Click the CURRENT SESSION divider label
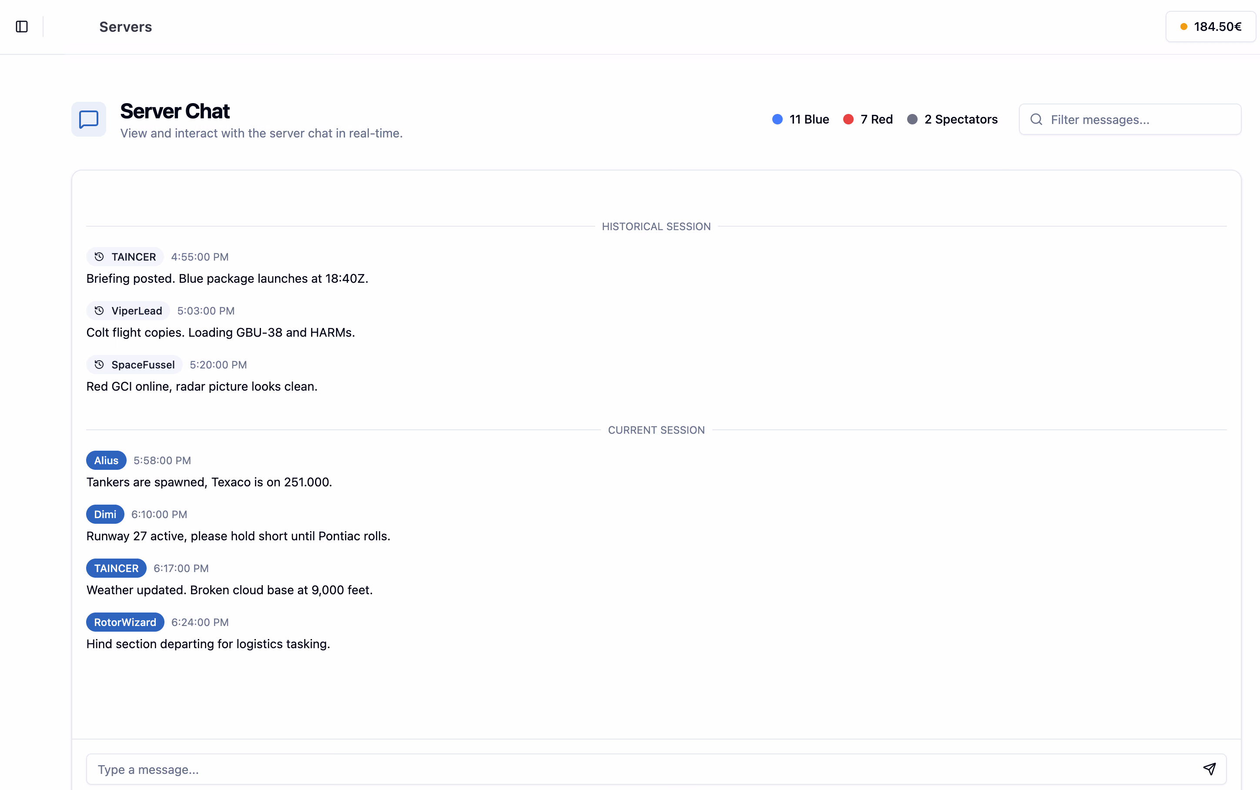Image resolution: width=1260 pixels, height=790 pixels. 656,430
